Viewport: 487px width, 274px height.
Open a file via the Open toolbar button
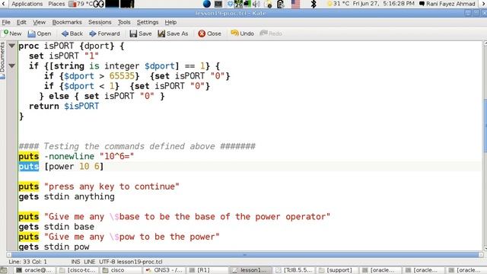click(39, 33)
